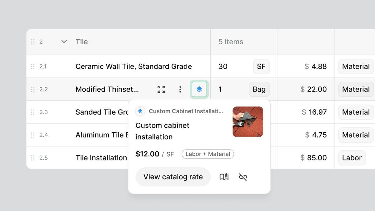Screen dimensions: 375x211
Task: Click the unlink catalog rate icon
Action: 243,177
